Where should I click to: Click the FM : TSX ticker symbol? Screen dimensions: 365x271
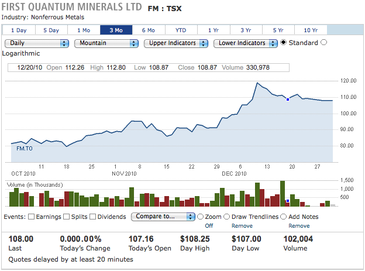click(164, 9)
